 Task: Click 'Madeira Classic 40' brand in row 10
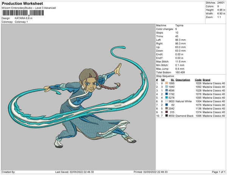(x=214, y=116)
